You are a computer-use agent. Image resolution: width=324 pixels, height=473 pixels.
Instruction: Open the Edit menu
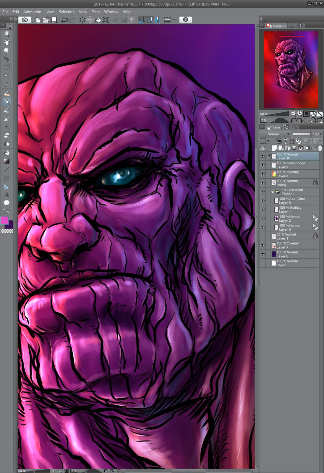pyautogui.click(x=16, y=12)
